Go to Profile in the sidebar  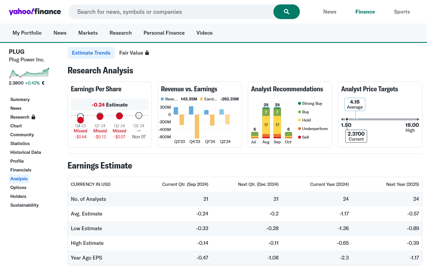(x=17, y=161)
